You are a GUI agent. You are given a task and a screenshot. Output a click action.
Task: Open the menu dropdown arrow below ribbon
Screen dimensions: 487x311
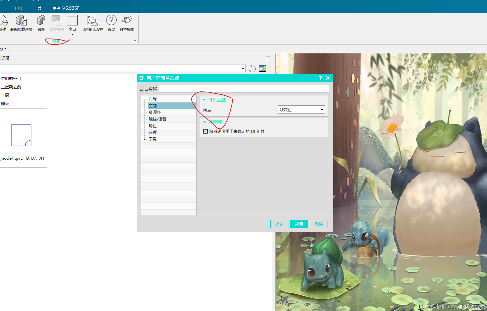coord(5,49)
